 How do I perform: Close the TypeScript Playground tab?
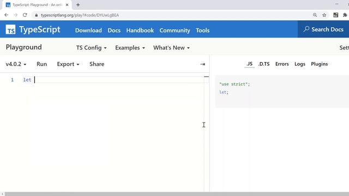coord(67,5)
